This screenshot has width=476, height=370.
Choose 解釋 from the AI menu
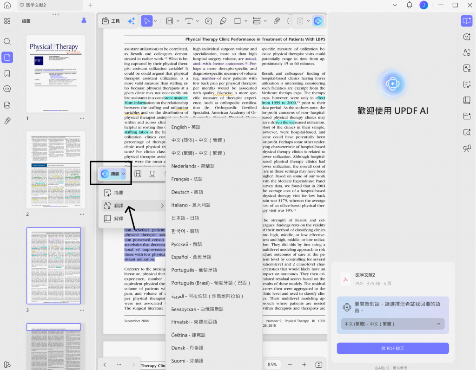click(x=132, y=219)
